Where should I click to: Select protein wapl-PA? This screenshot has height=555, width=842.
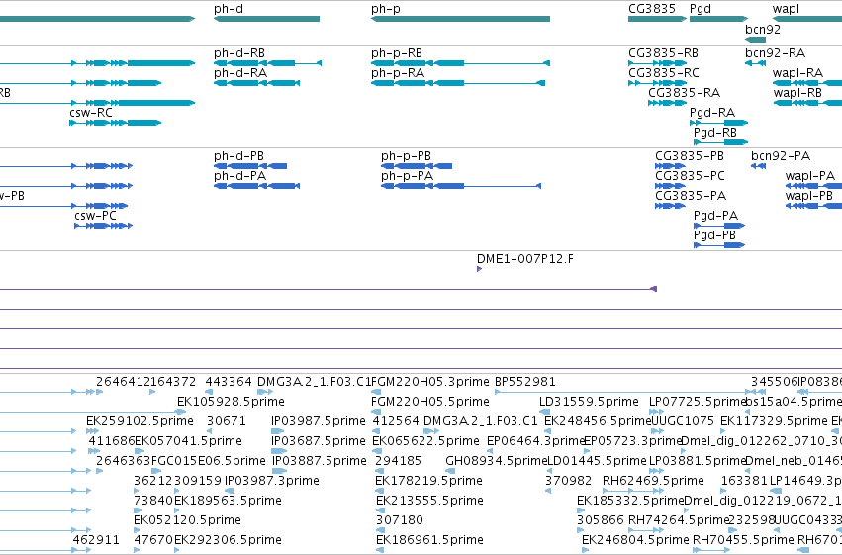(809, 176)
